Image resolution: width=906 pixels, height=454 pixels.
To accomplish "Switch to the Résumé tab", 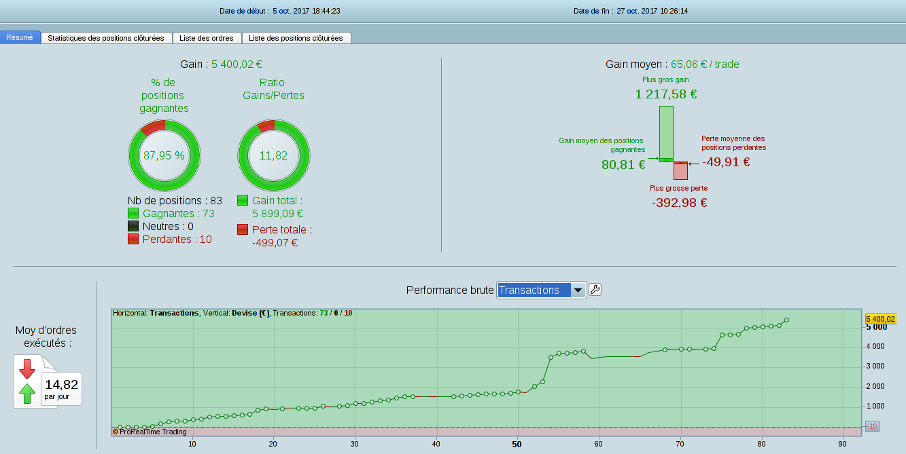I will (x=20, y=38).
